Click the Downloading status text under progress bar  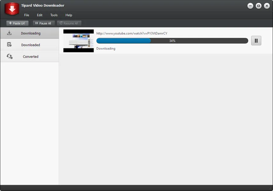[106, 49]
